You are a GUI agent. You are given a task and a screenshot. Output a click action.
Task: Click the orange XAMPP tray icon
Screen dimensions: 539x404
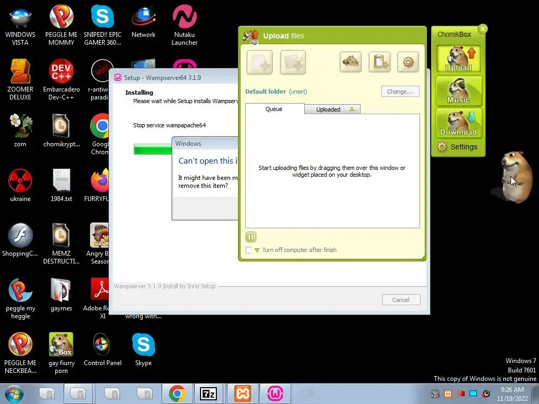click(x=447, y=393)
